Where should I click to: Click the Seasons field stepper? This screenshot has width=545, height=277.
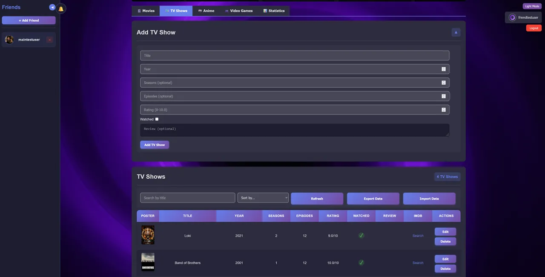[x=444, y=83]
